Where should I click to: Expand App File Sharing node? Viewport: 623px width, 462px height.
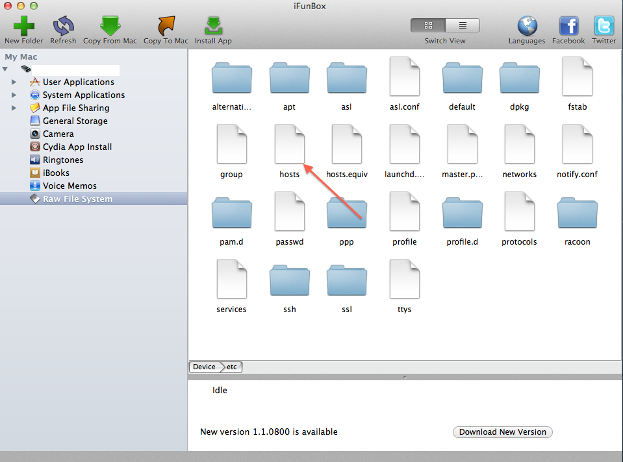point(14,108)
